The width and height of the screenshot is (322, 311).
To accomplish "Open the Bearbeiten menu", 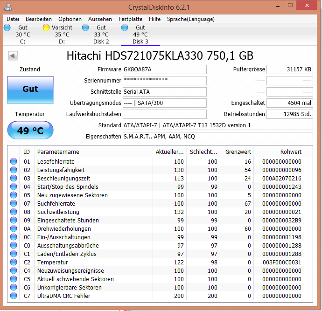I will click(x=39, y=19).
